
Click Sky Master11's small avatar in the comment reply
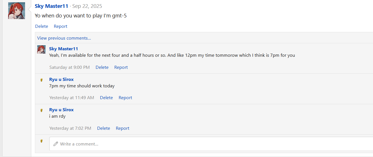(x=41, y=49)
